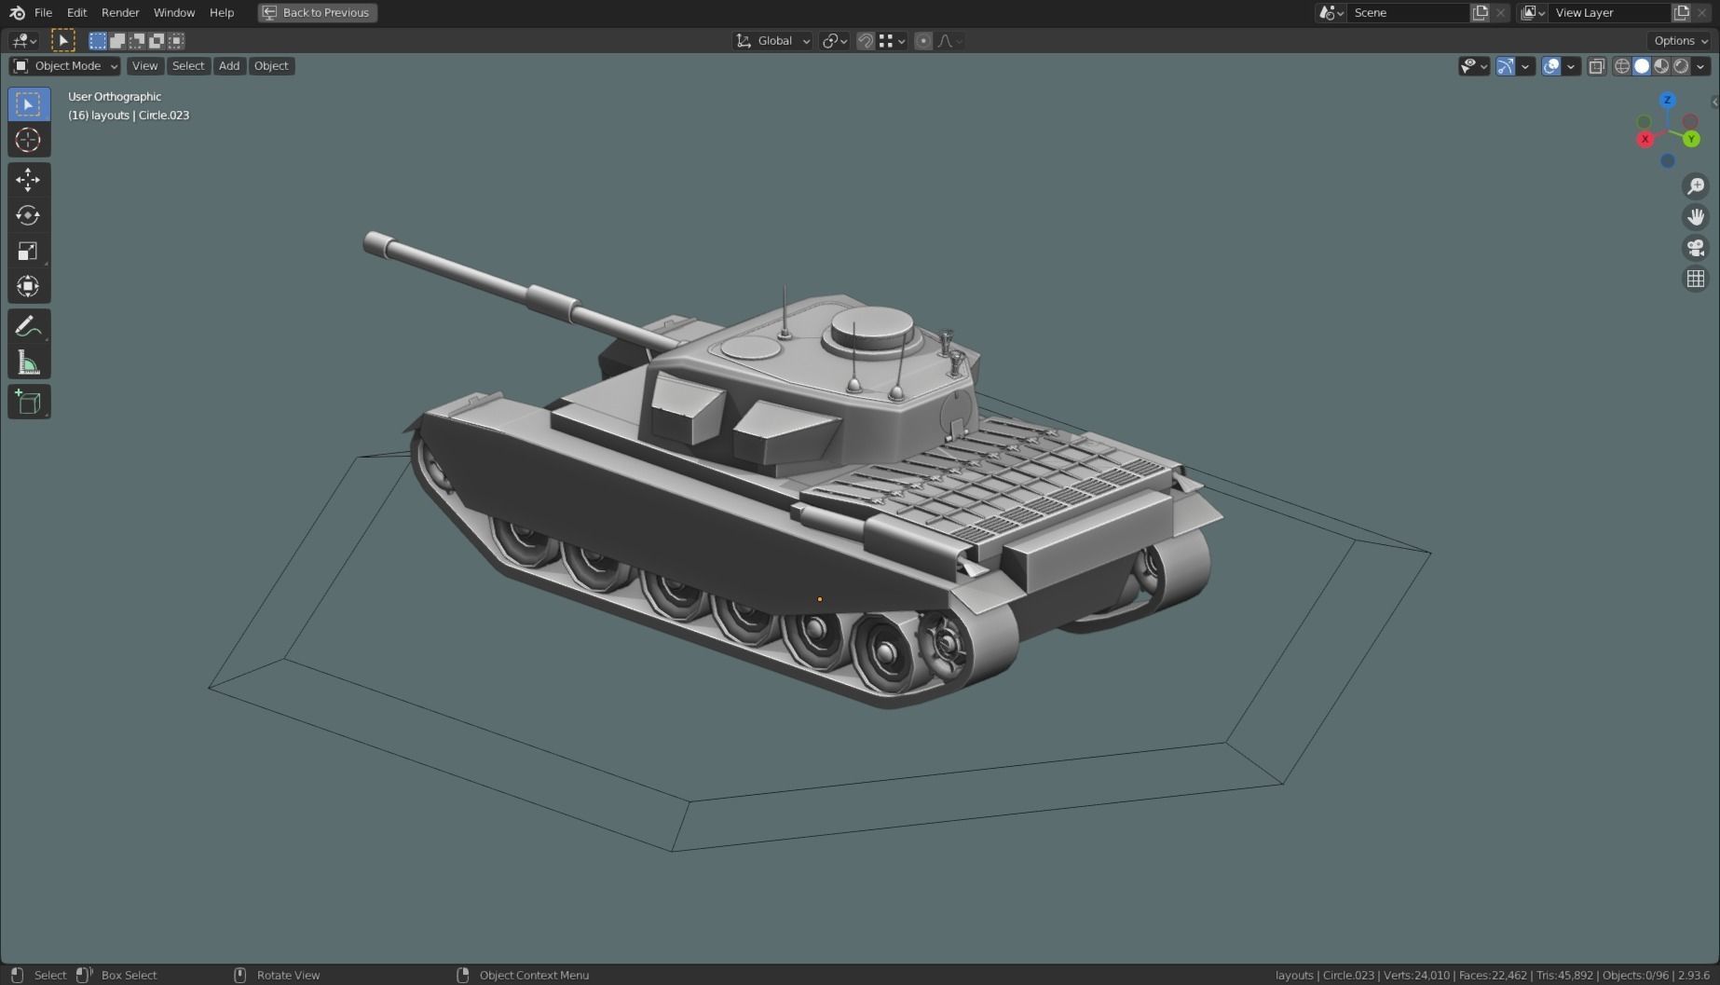
Task: Select the Annotate pencil tool
Action: pos(29,326)
